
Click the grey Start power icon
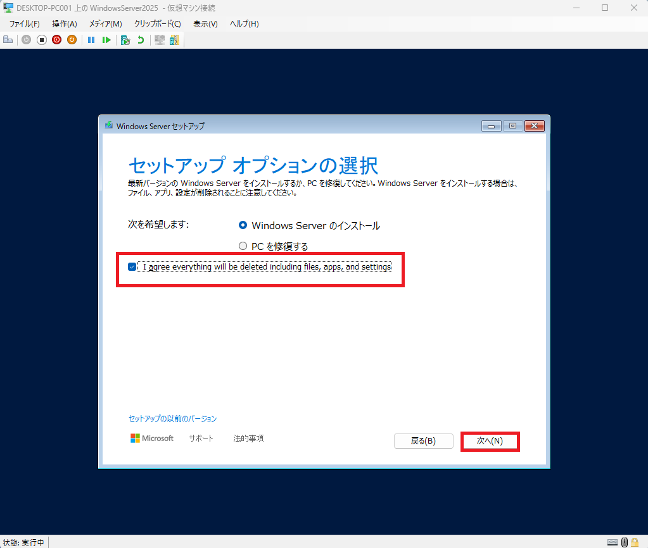27,40
